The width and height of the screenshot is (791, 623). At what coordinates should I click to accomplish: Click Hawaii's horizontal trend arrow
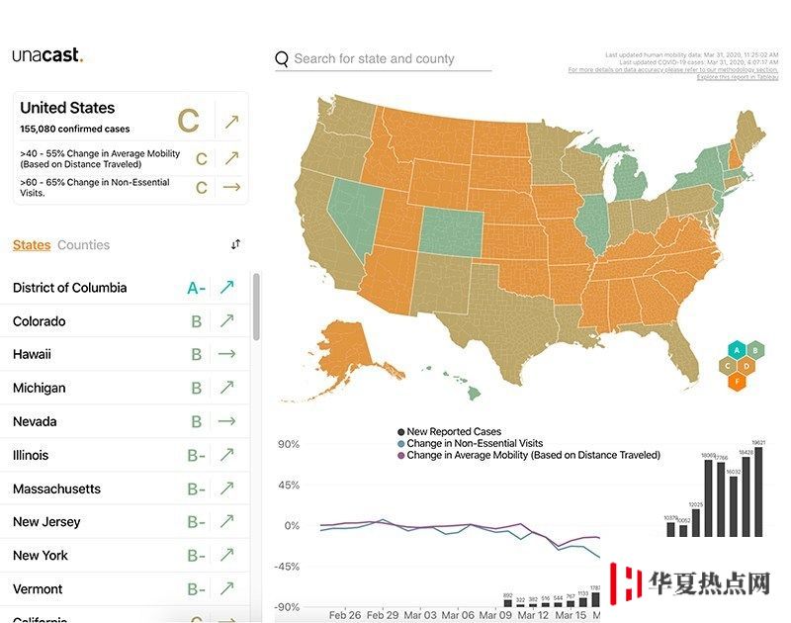tap(227, 354)
